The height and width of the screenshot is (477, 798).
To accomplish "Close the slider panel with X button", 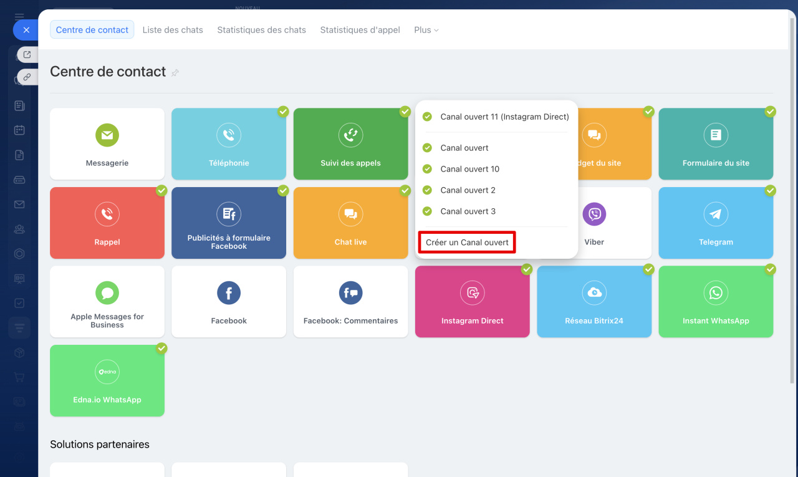I will click(x=26, y=30).
